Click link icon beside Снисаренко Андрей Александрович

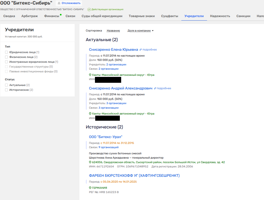(x=155, y=88)
